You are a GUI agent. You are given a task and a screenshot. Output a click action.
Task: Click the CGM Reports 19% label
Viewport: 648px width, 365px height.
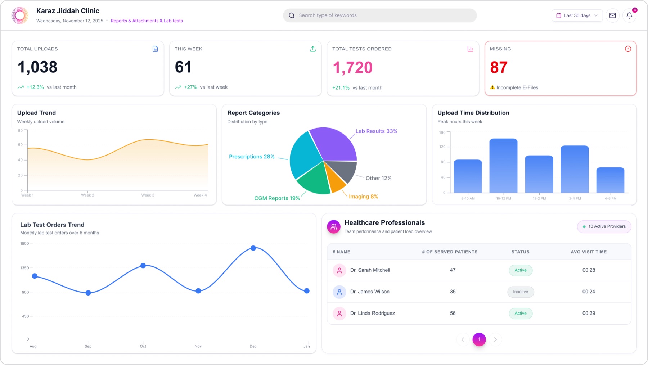[x=277, y=198]
